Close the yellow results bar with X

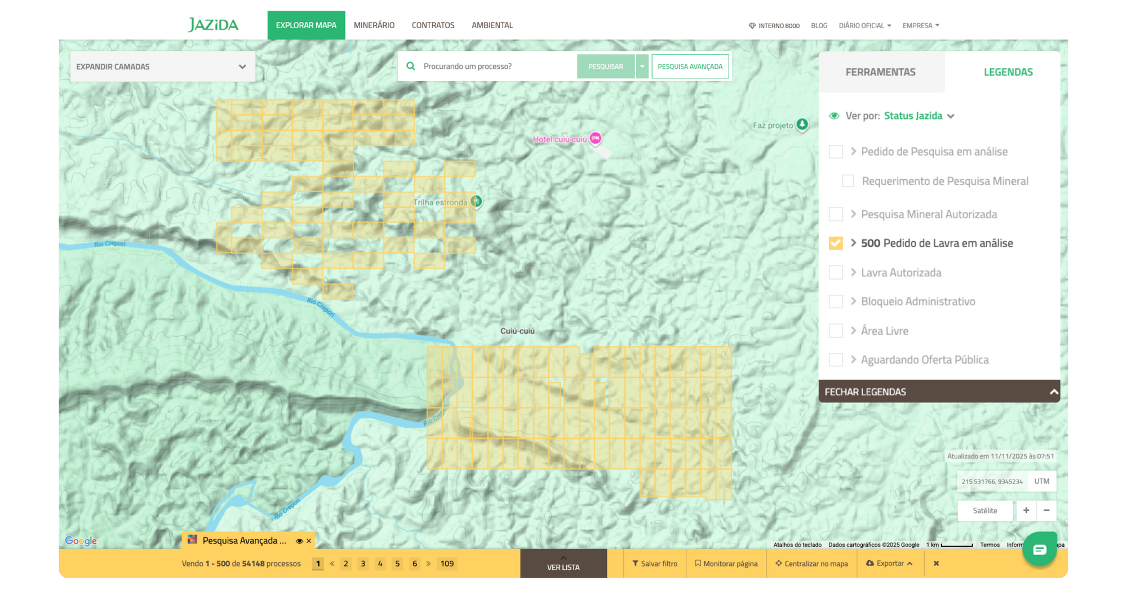pyautogui.click(x=936, y=563)
